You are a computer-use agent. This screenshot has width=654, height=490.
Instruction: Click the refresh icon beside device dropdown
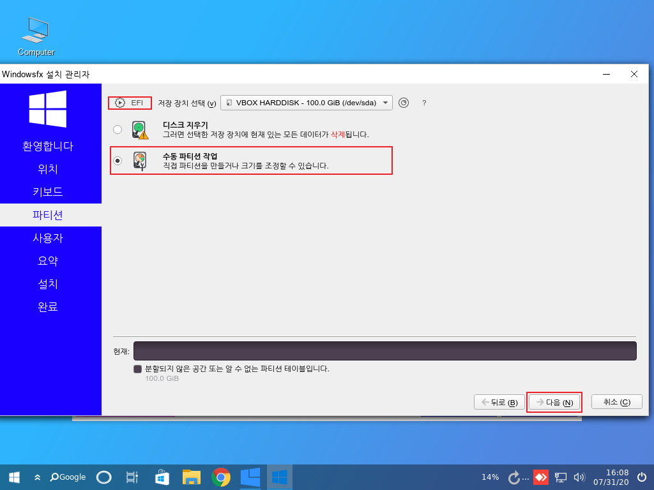pyautogui.click(x=404, y=103)
